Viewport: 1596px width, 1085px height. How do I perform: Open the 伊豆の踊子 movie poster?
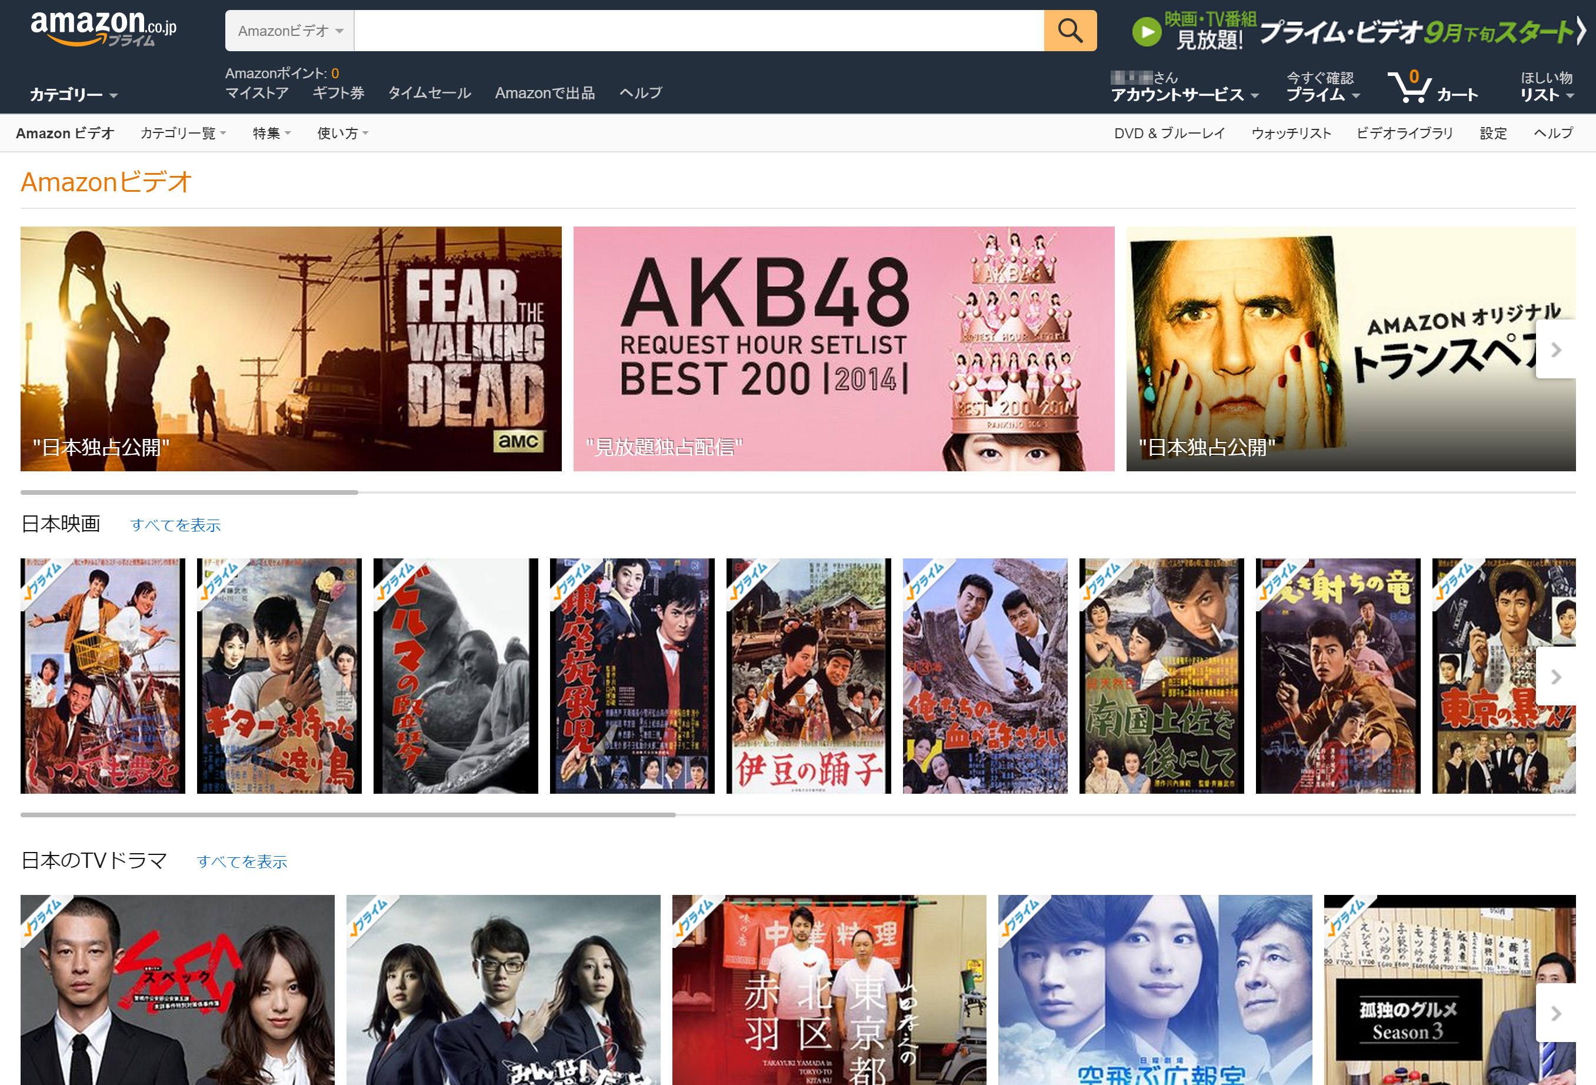809,675
